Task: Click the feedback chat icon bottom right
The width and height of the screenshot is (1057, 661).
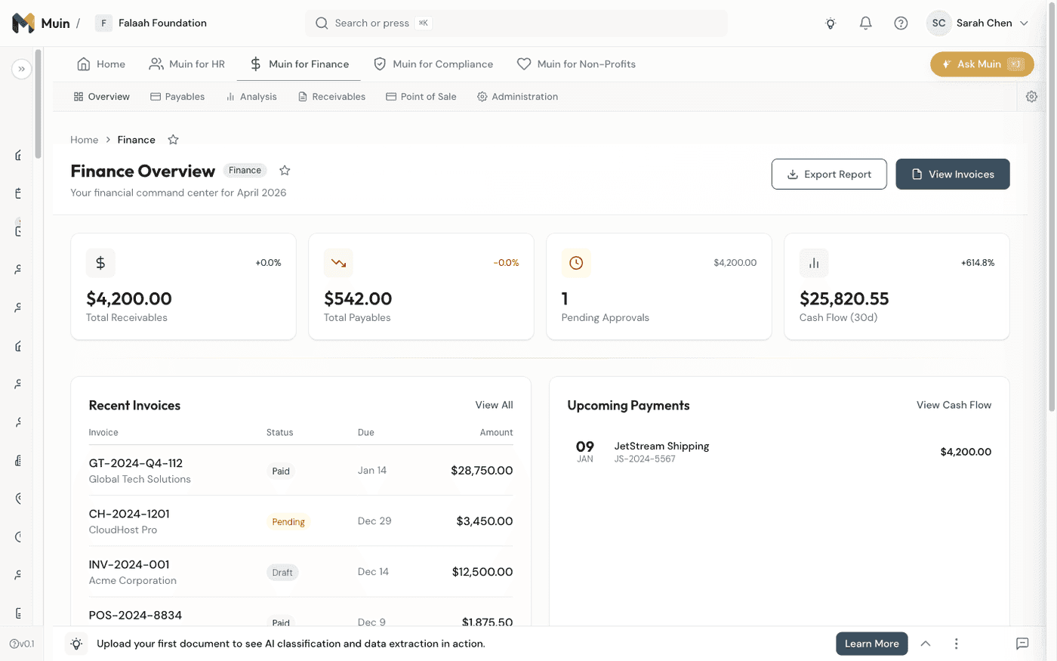Action: pos(1022,644)
